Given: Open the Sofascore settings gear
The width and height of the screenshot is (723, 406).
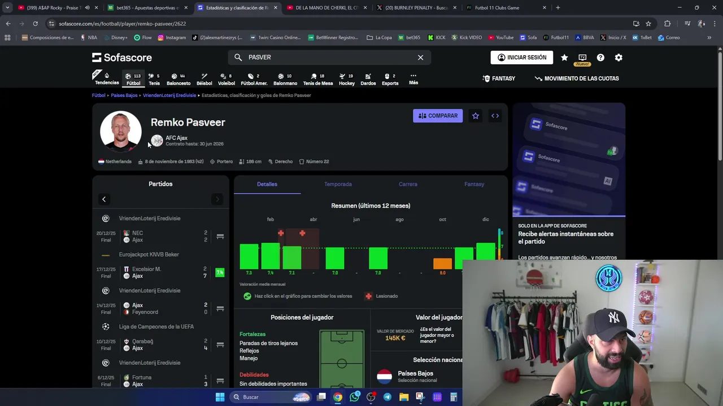Looking at the screenshot, I should point(619,58).
